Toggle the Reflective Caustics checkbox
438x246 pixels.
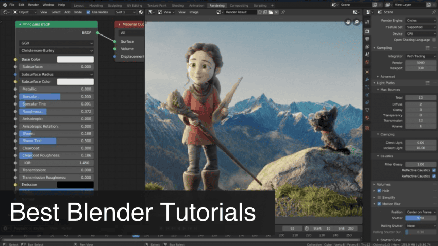click(x=434, y=170)
